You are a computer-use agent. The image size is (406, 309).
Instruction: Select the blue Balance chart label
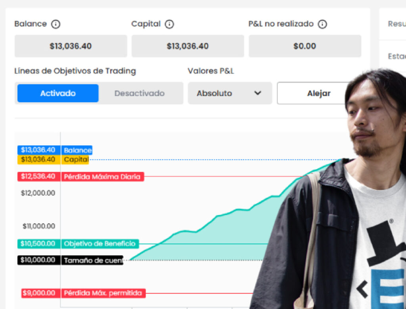[77, 150]
